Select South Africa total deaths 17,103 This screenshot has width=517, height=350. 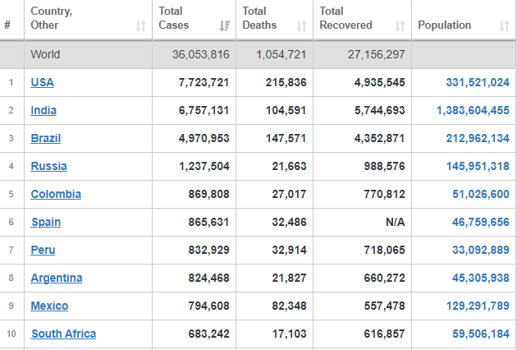point(289,334)
